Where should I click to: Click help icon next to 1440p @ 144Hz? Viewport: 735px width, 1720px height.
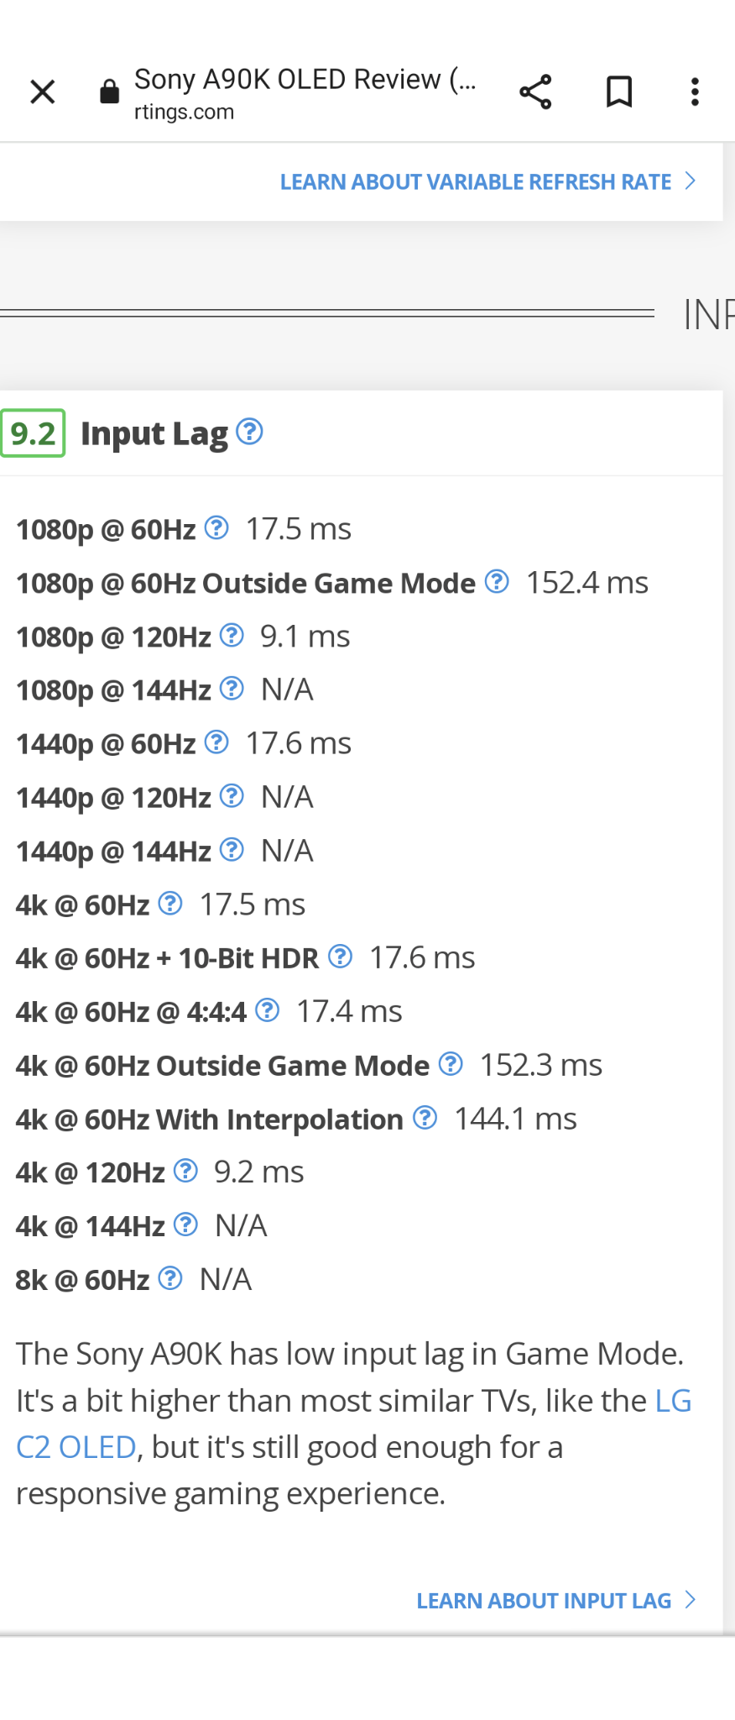[x=232, y=850]
